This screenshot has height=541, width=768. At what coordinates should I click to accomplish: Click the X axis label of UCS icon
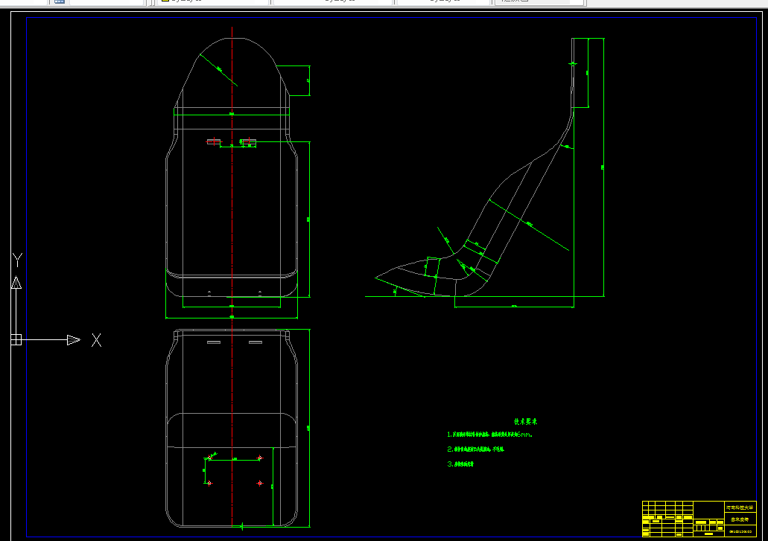click(97, 340)
